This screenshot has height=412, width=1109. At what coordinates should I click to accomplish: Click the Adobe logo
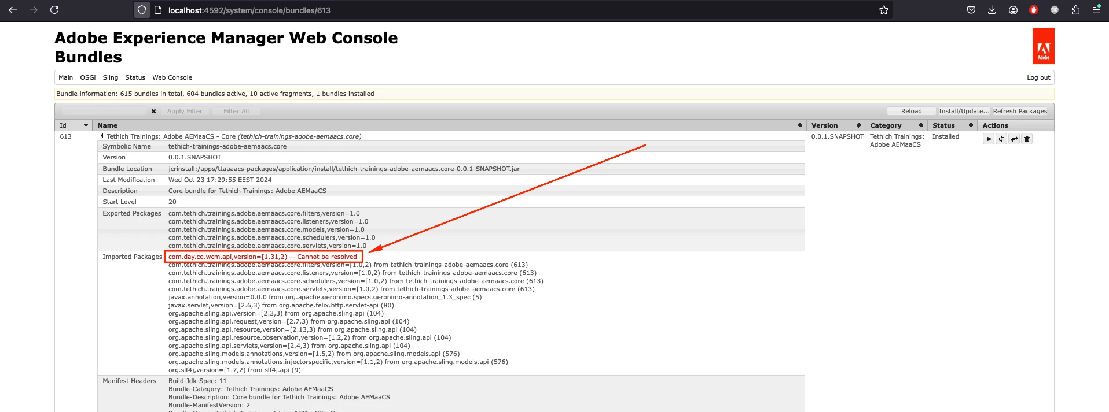[x=1043, y=46]
